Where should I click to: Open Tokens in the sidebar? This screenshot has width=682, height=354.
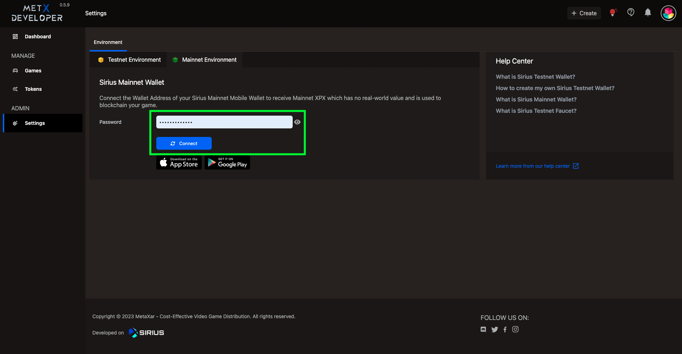pyautogui.click(x=43, y=89)
